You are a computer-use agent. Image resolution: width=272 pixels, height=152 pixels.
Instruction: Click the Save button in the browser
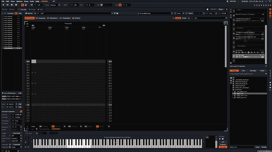[x=257, y=147]
